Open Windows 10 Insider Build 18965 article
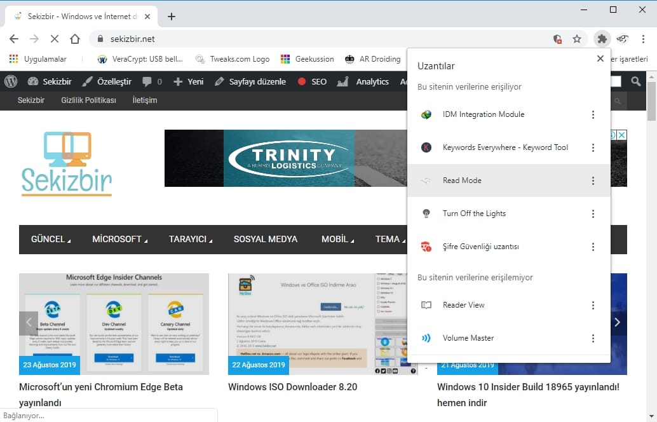 528,395
